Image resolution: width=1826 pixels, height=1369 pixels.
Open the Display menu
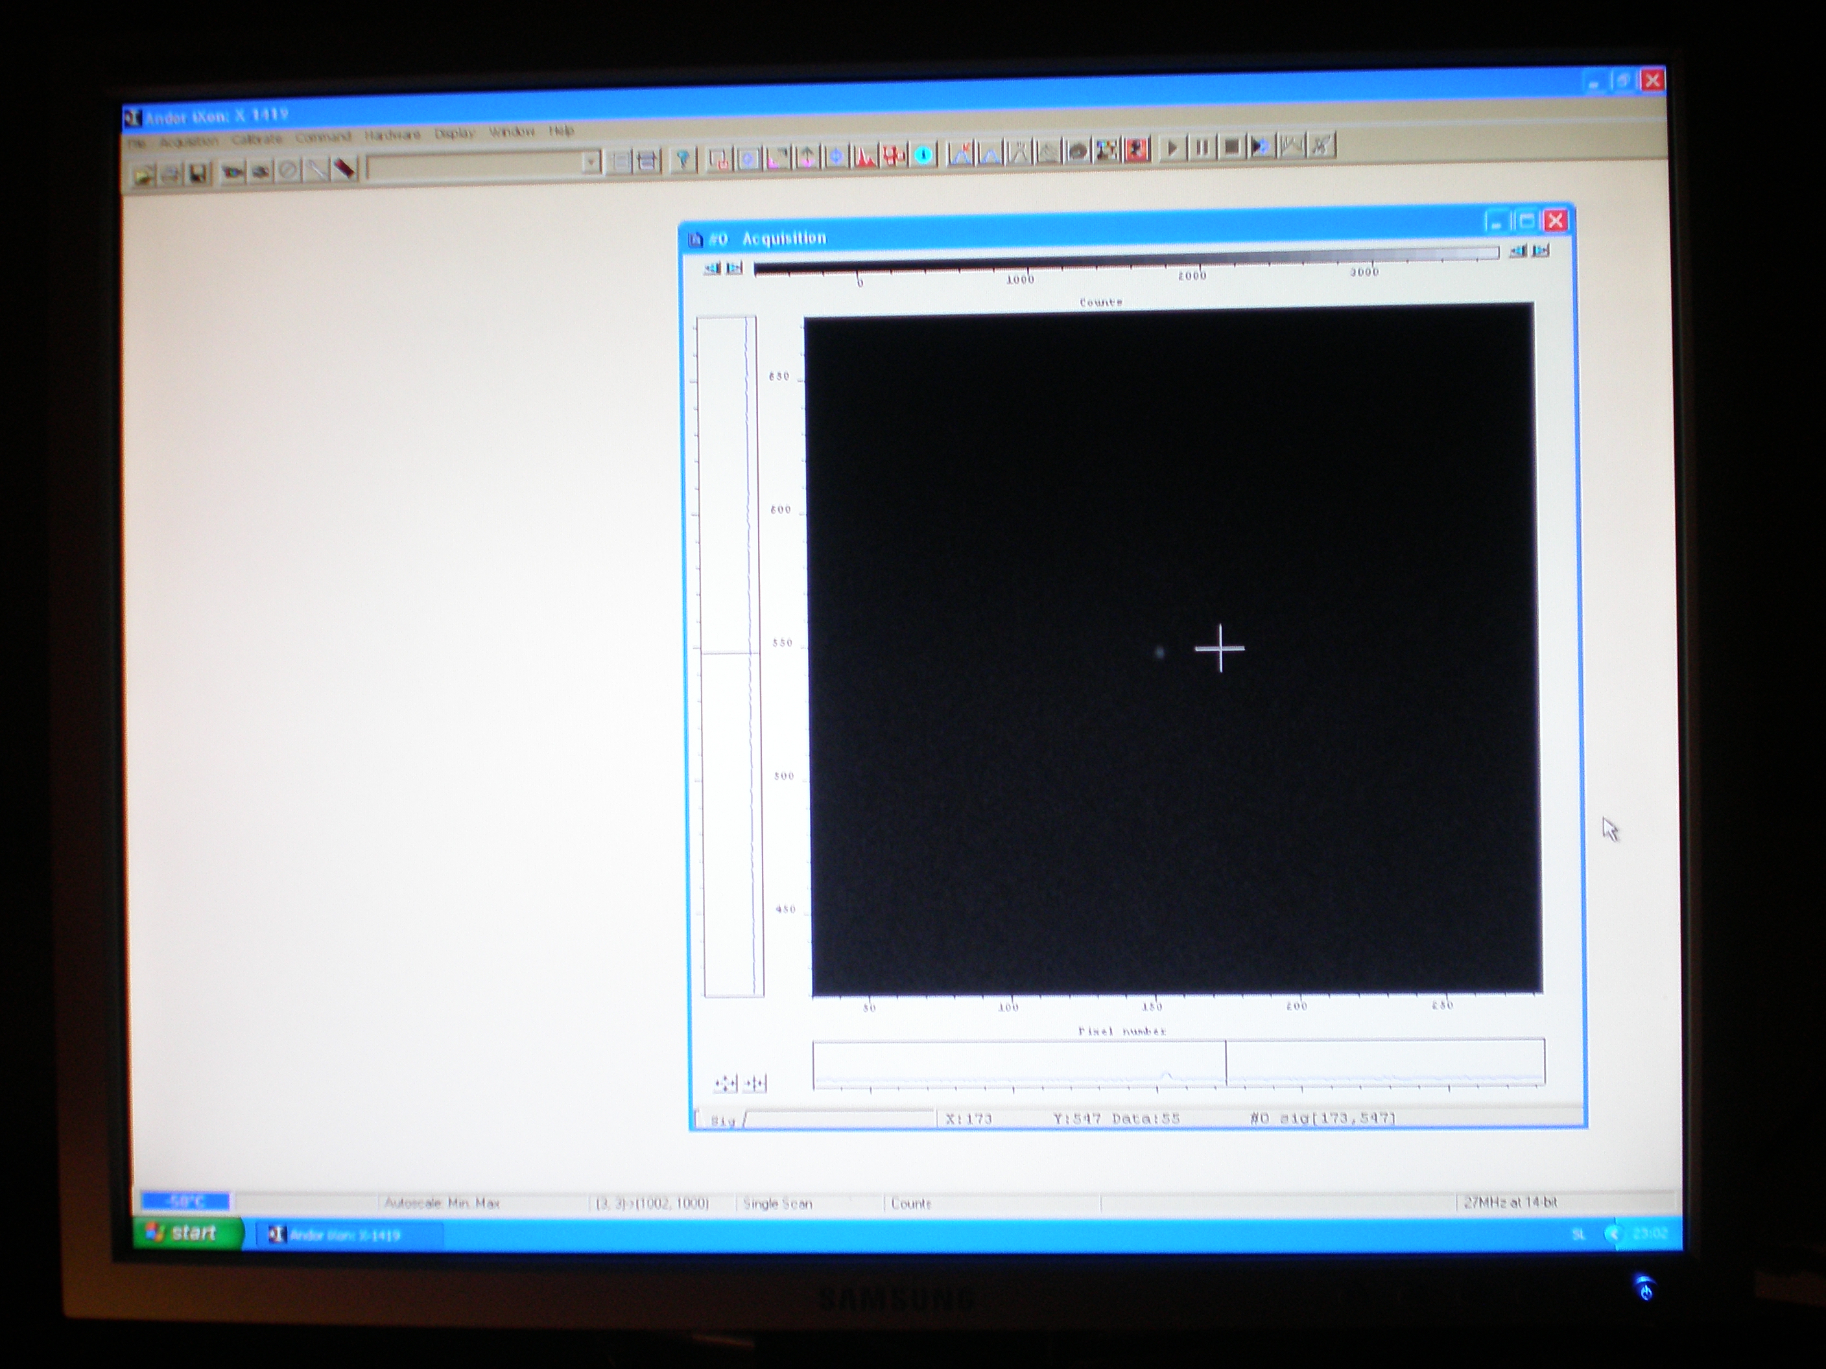point(455,133)
